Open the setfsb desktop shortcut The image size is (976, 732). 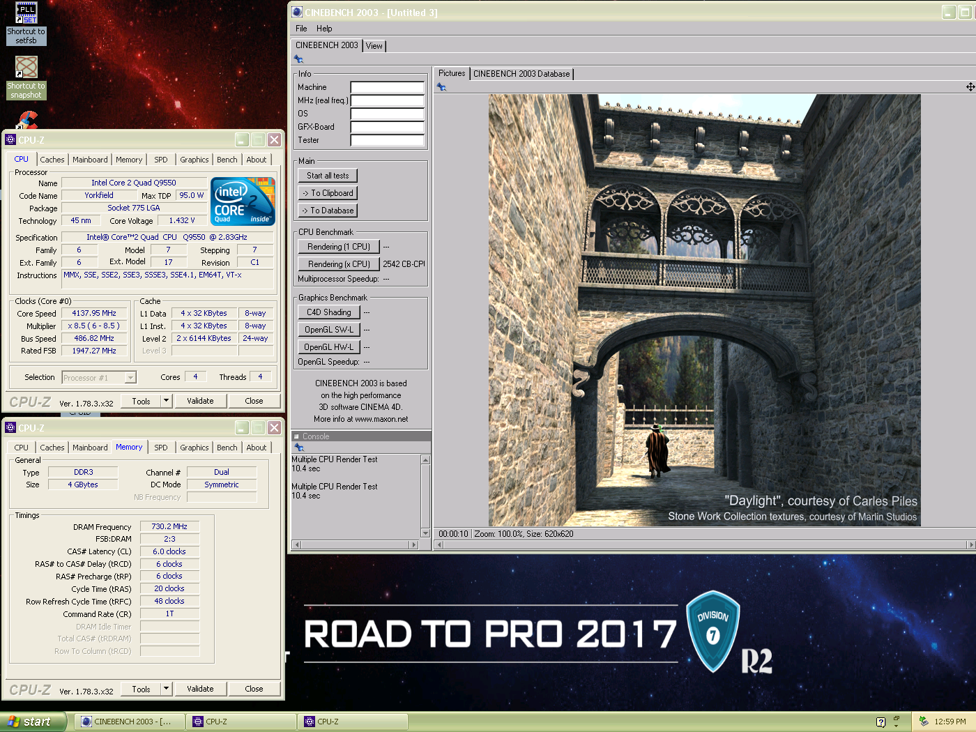[x=26, y=23]
